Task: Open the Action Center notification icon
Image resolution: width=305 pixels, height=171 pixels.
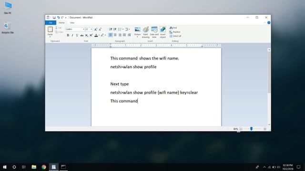Action: [x=299, y=167]
